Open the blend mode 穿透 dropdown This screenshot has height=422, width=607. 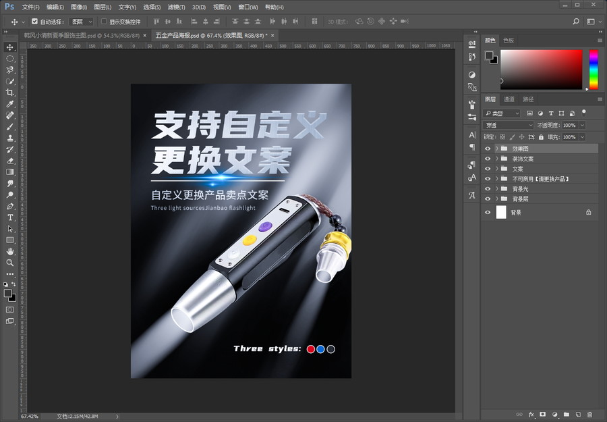point(509,125)
